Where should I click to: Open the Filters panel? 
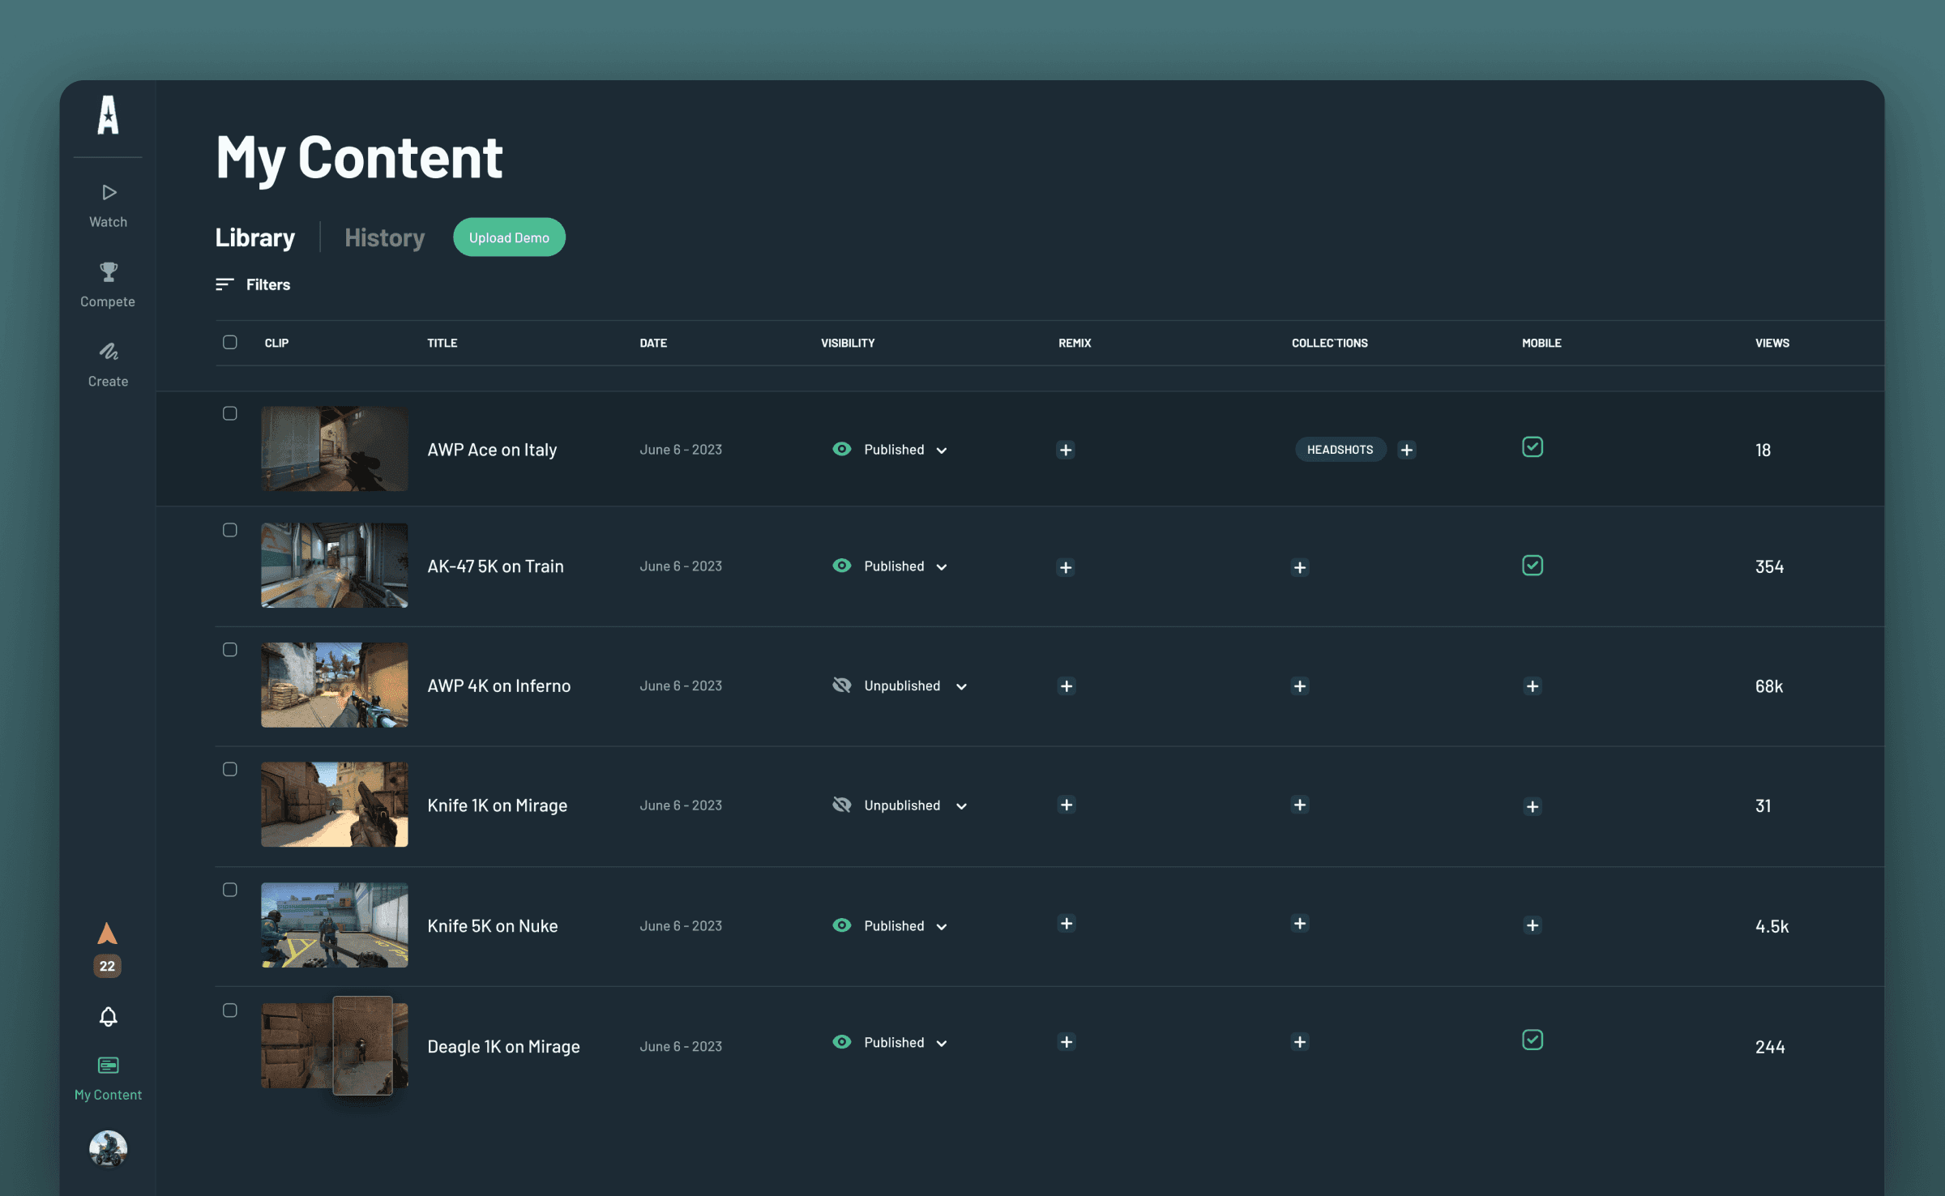tap(253, 284)
